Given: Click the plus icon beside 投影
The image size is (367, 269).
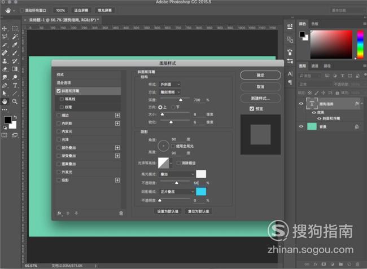Looking at the screenshot, I should coord(117,180).
